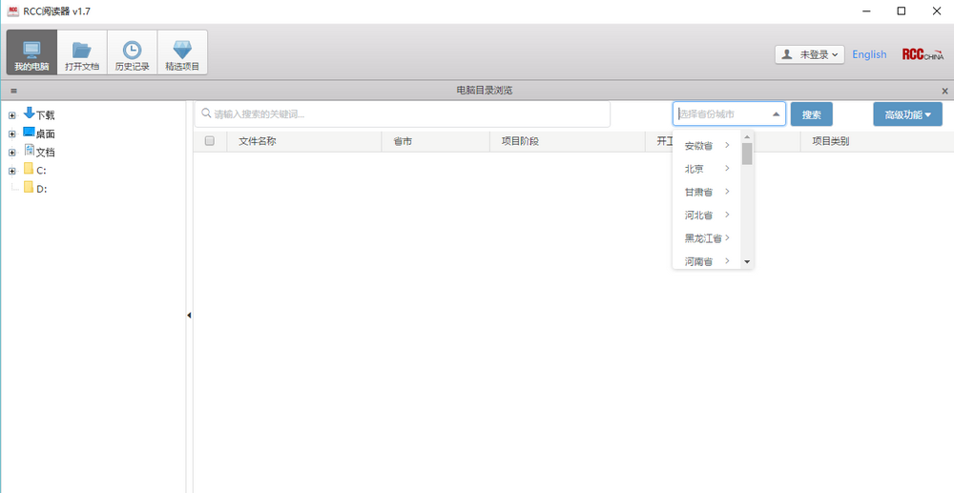This screenshot has width=954, height=493.
Task: Click the keyword search input field
Action: coord(403,114)
